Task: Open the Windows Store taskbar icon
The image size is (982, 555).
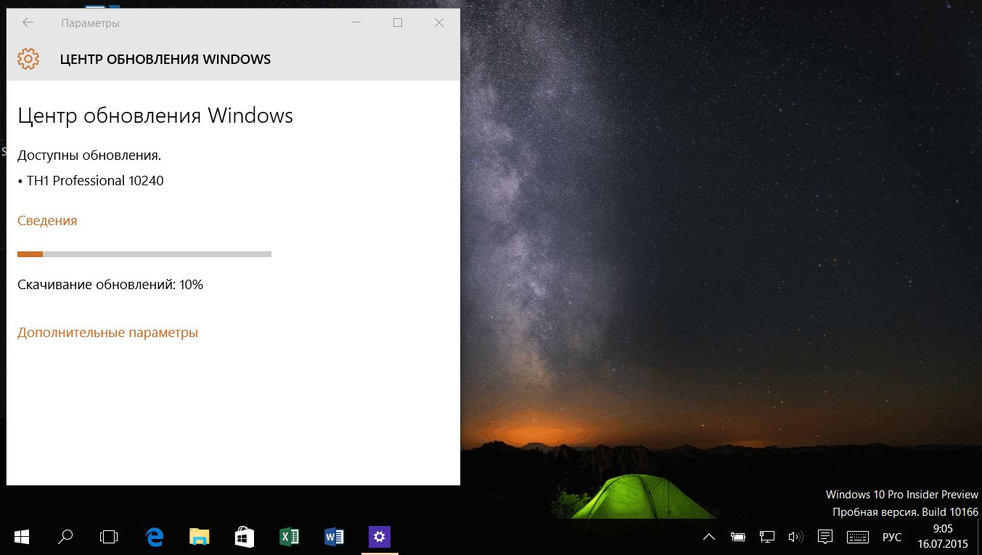Action: point(244,537)
